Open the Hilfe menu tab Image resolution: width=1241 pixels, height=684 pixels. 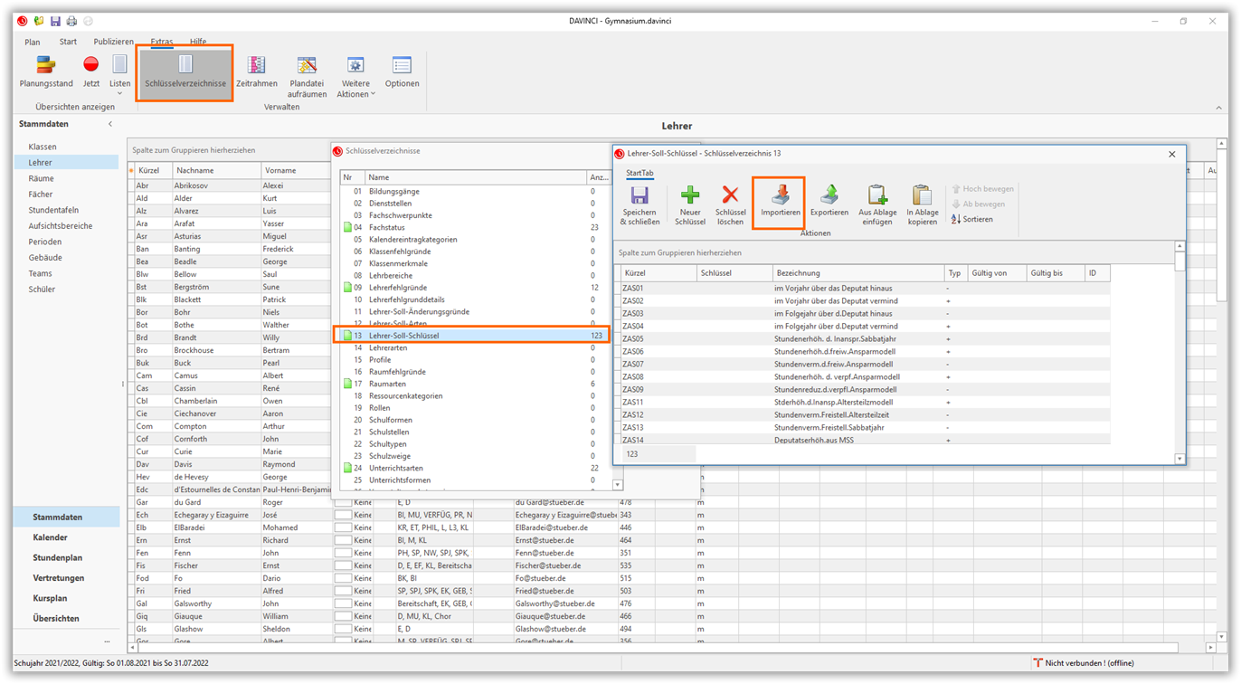point(198,42)
